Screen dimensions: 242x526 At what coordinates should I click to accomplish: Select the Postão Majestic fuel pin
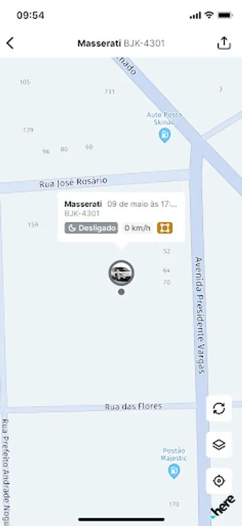174,471
